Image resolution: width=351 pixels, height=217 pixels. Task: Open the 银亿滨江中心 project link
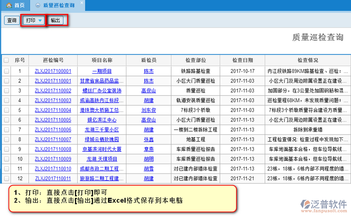[102, 120]
